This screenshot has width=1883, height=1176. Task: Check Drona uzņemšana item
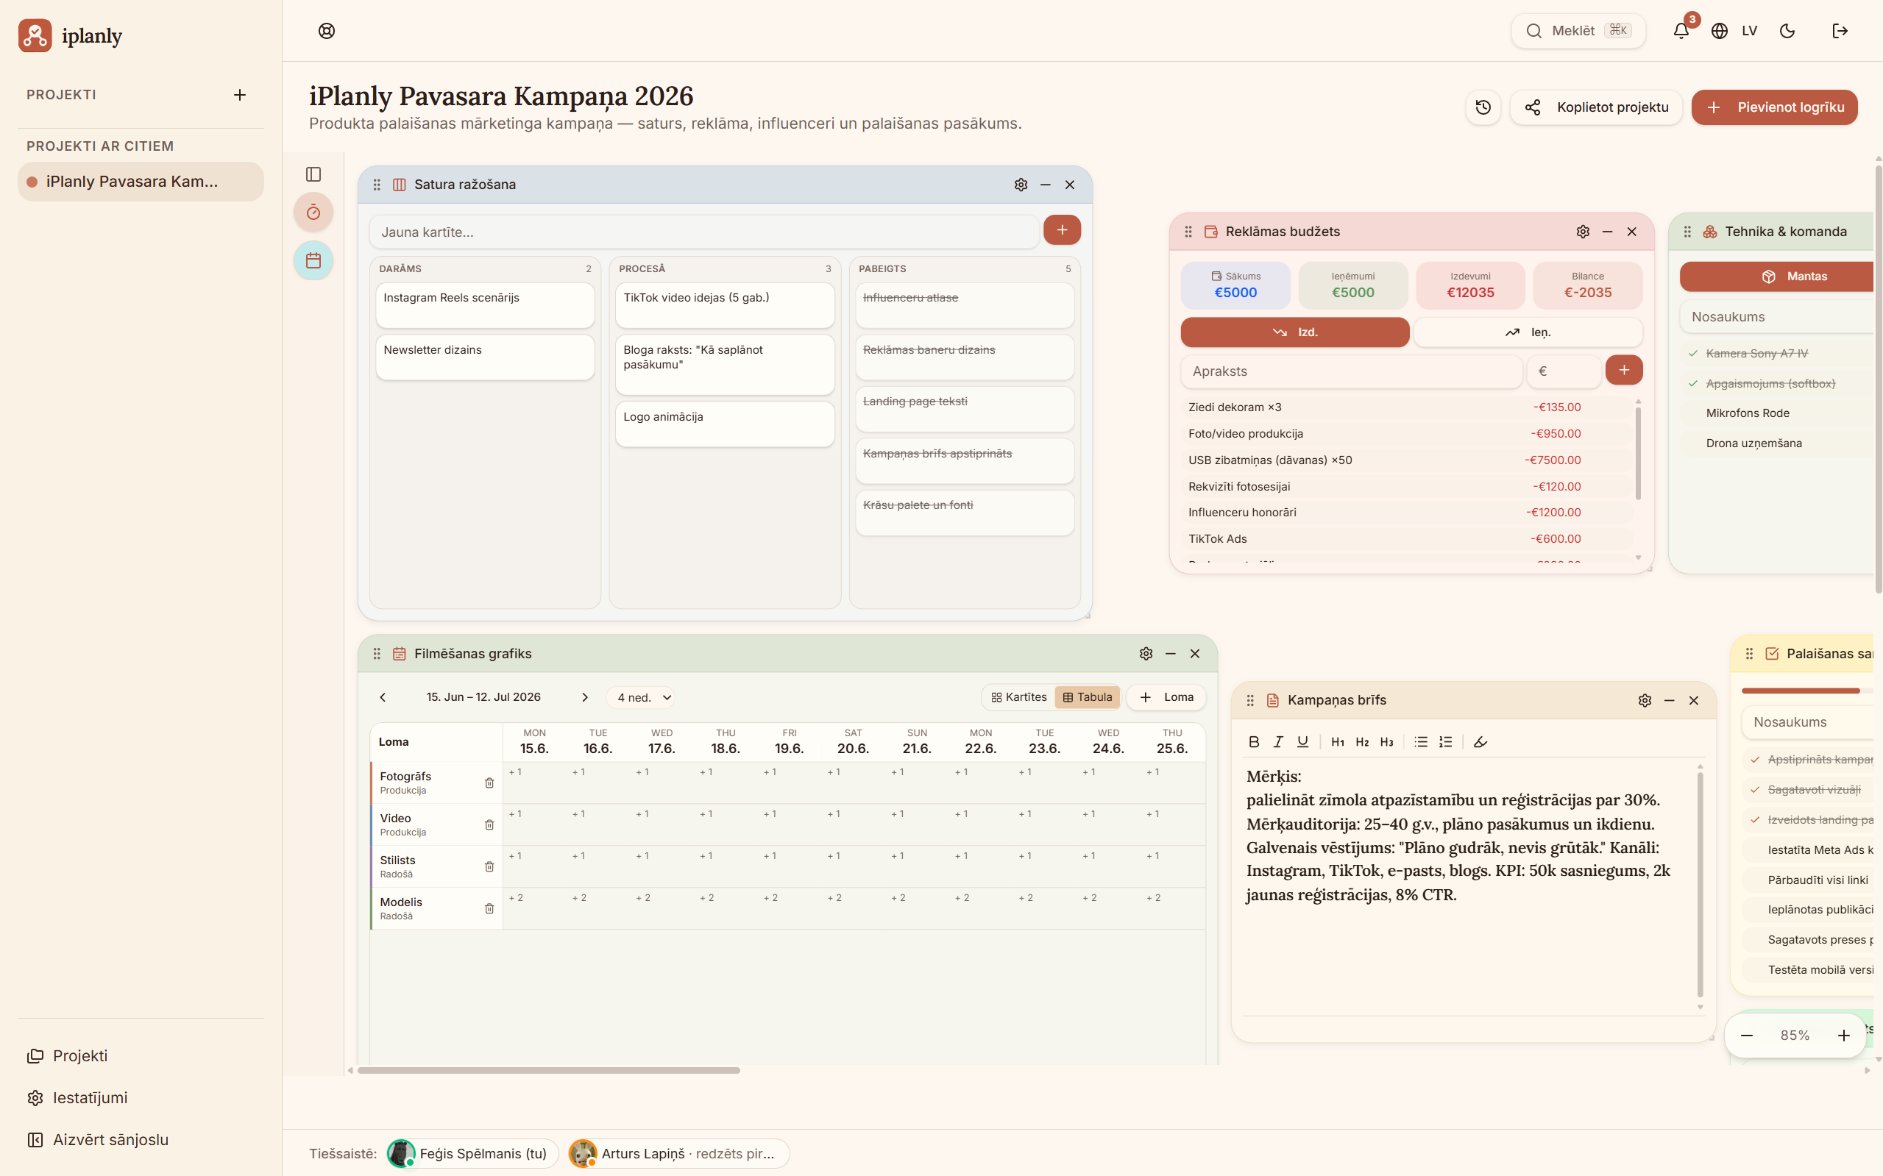tap(1693, 443)
